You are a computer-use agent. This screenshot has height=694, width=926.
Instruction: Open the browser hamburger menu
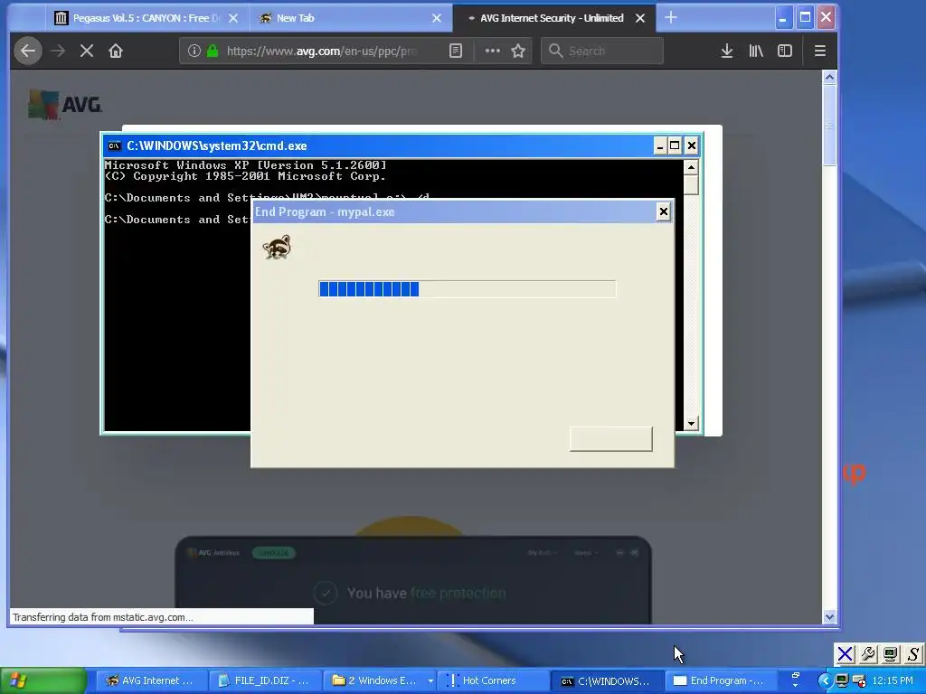[819, 51]
